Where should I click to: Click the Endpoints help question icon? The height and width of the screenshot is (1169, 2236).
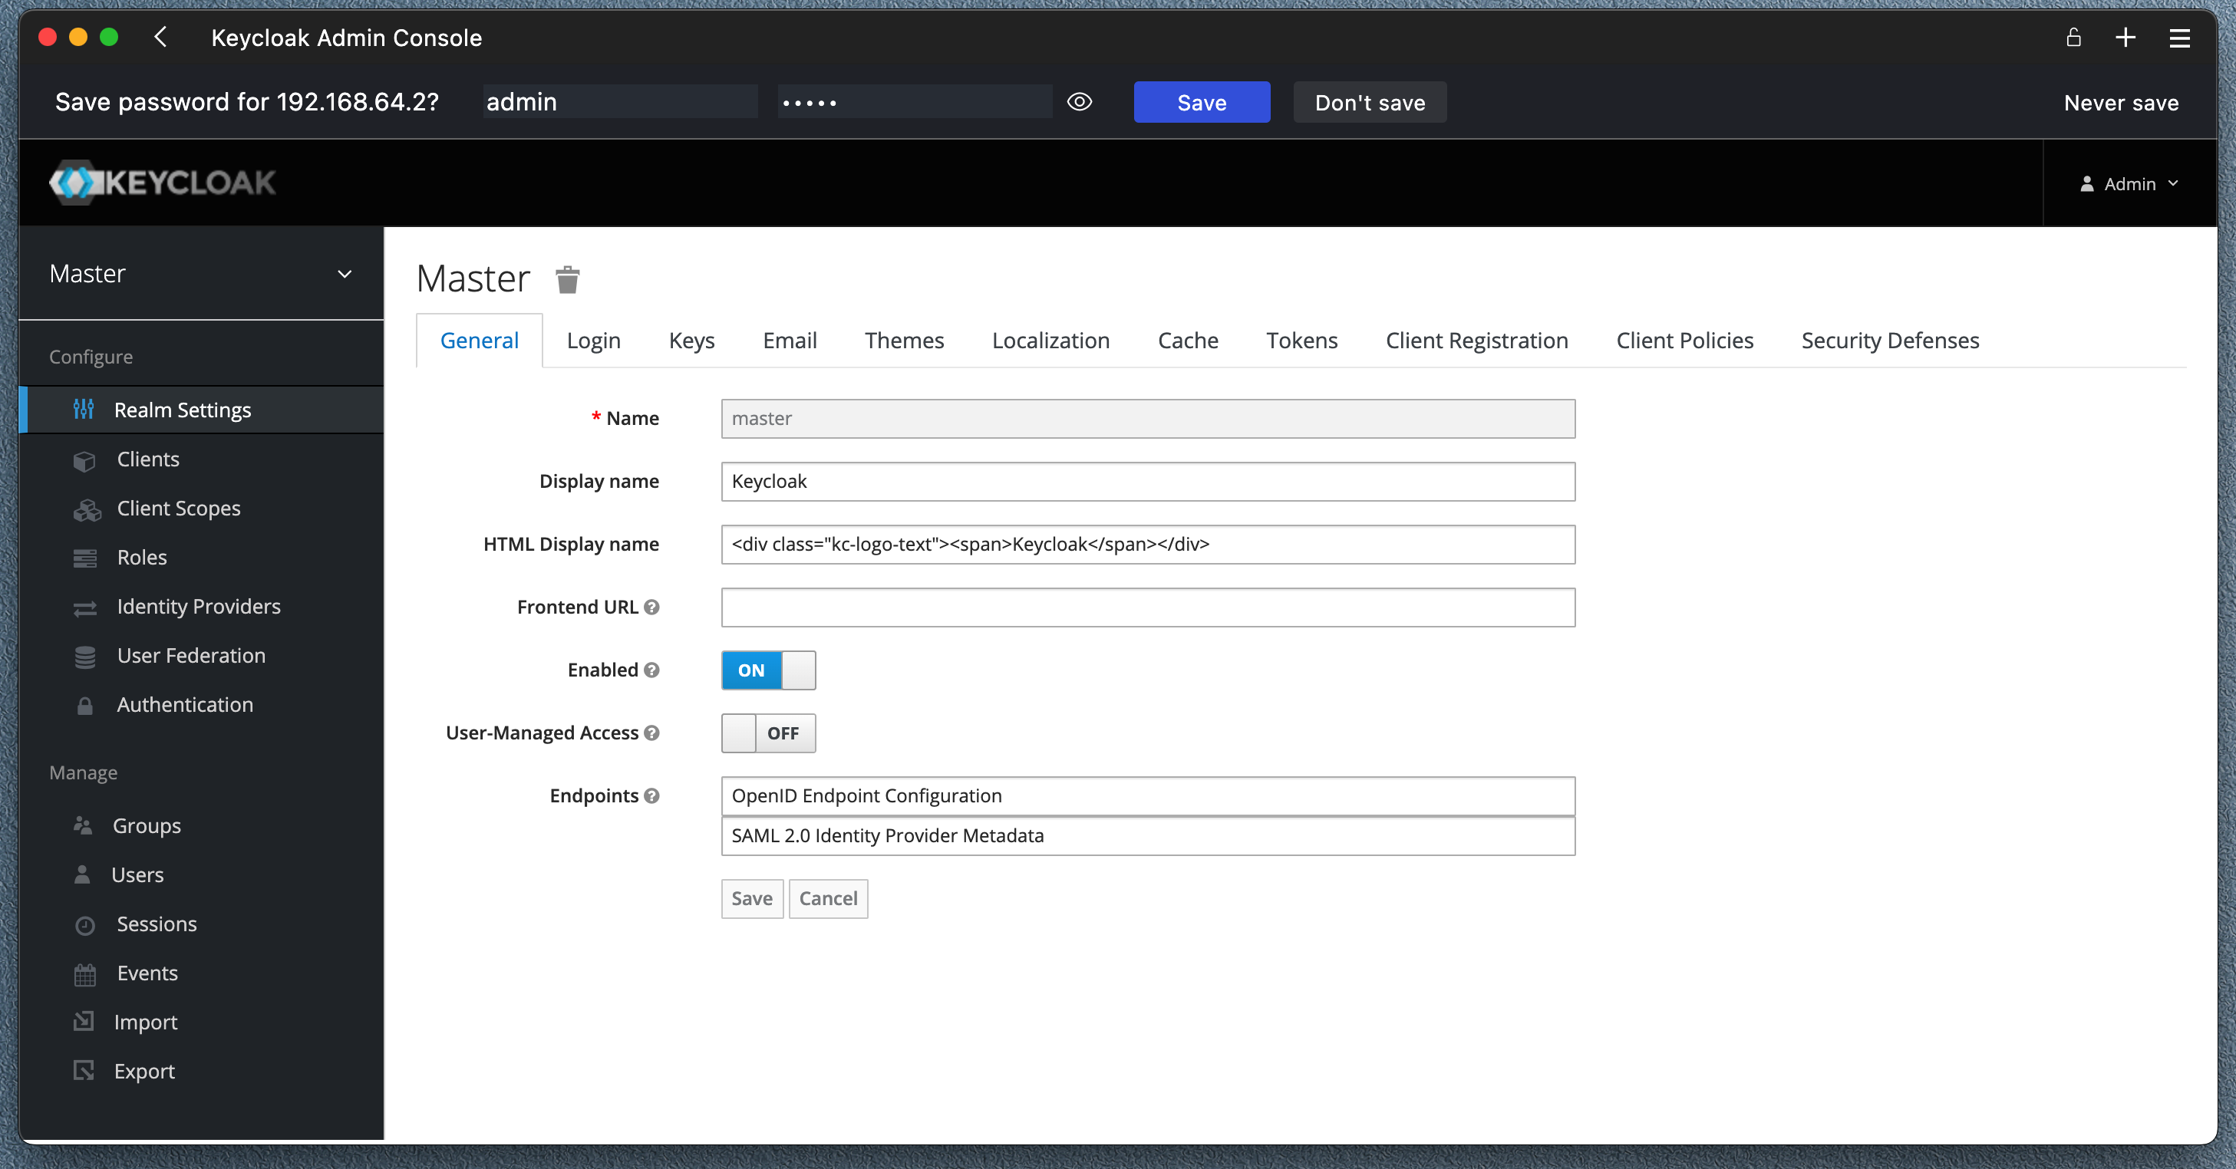(652, 795)
